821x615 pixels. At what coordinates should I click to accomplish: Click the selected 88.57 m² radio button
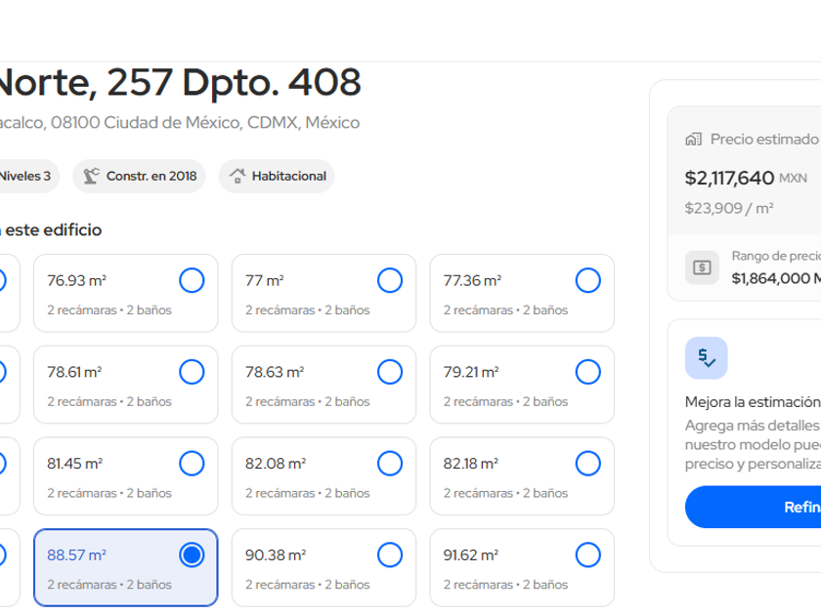(x=192, y=555)
